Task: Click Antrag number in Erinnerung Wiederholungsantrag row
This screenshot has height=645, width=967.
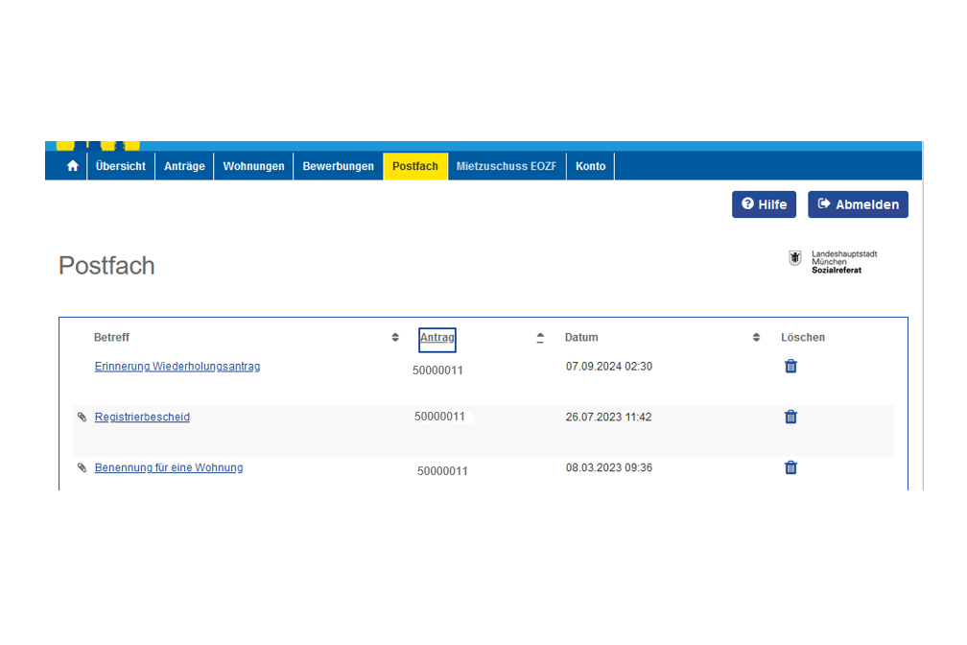Action: click(x=437, y=370)
